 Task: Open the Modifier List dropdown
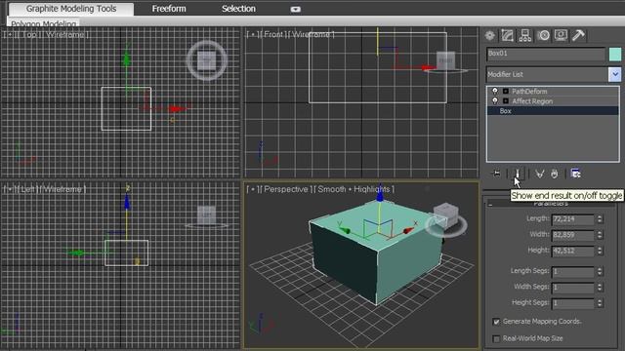pos(614,74)
